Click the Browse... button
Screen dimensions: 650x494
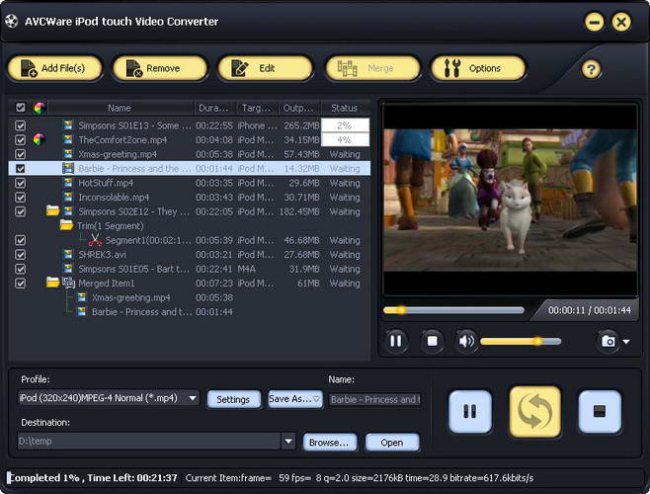(x=330, y=443)
